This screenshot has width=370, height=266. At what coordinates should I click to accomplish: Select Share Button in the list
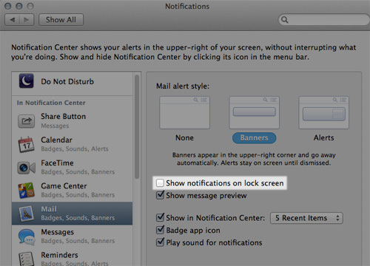click(x=72, y=121)
